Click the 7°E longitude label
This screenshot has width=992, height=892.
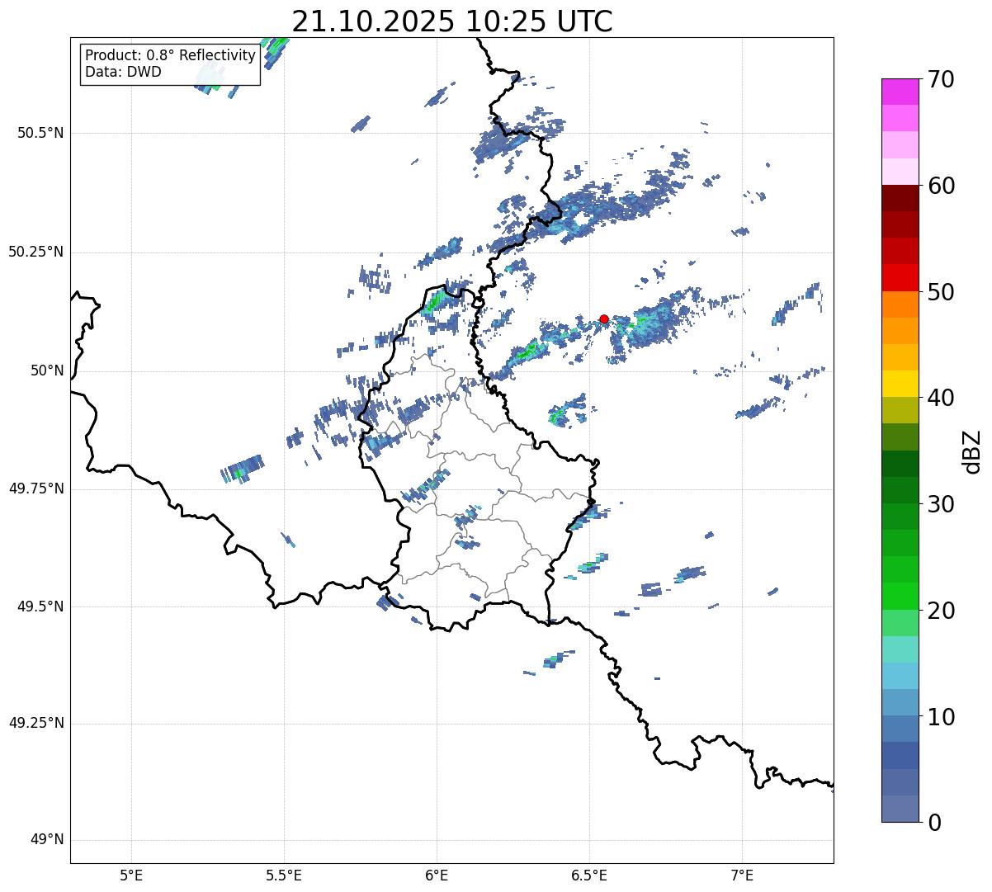(x=742, y=875)
